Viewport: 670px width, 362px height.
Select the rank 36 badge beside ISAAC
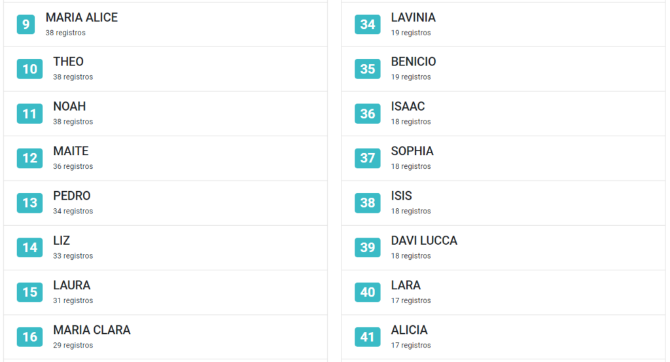point(368,114)
